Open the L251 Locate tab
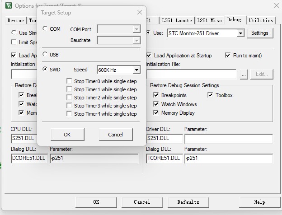Screen dimensions: 282x215 tap(177, 20)
